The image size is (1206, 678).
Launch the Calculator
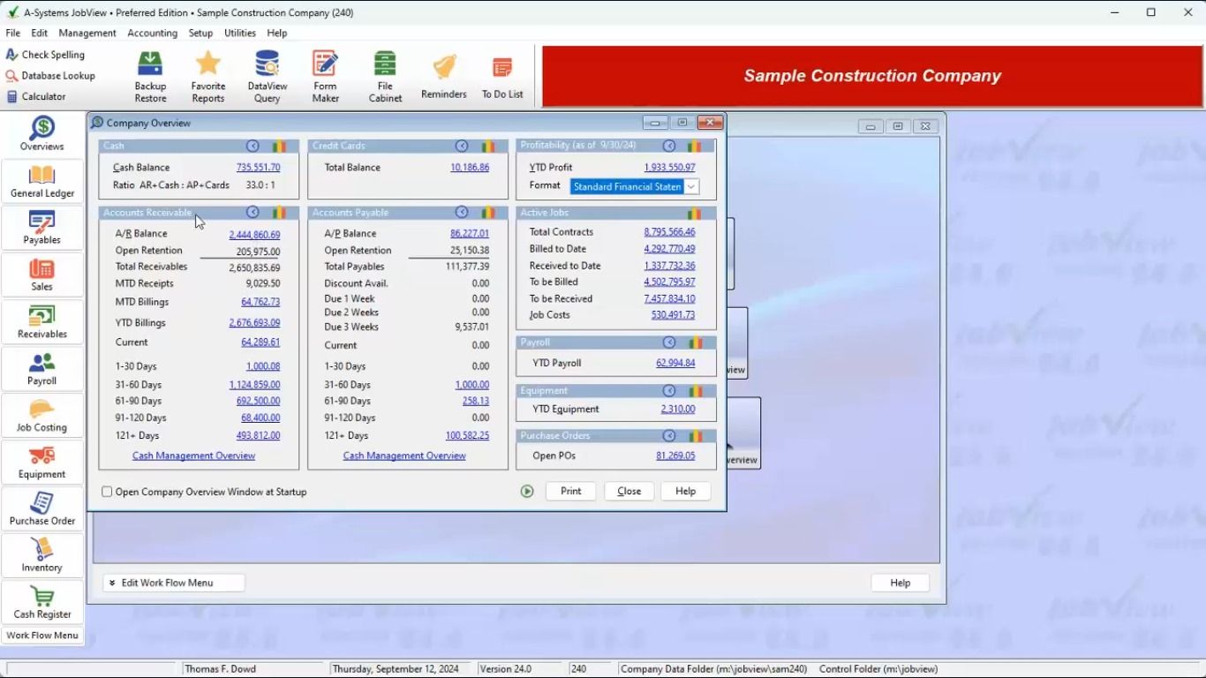pos(36,97)
